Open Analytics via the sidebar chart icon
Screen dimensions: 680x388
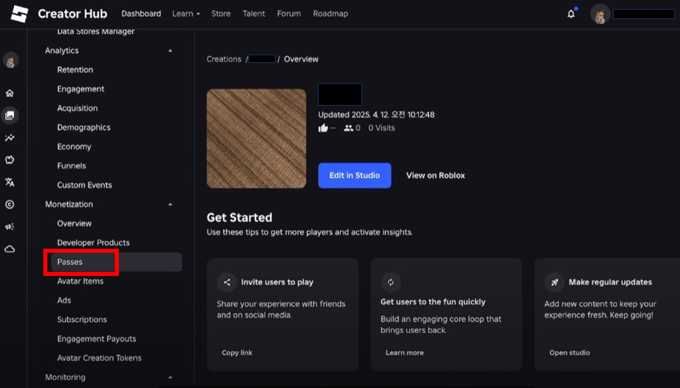(10, 138)
